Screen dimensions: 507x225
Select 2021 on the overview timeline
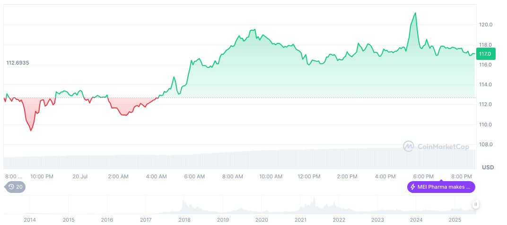pyautogui.click(x=300, y=220)
